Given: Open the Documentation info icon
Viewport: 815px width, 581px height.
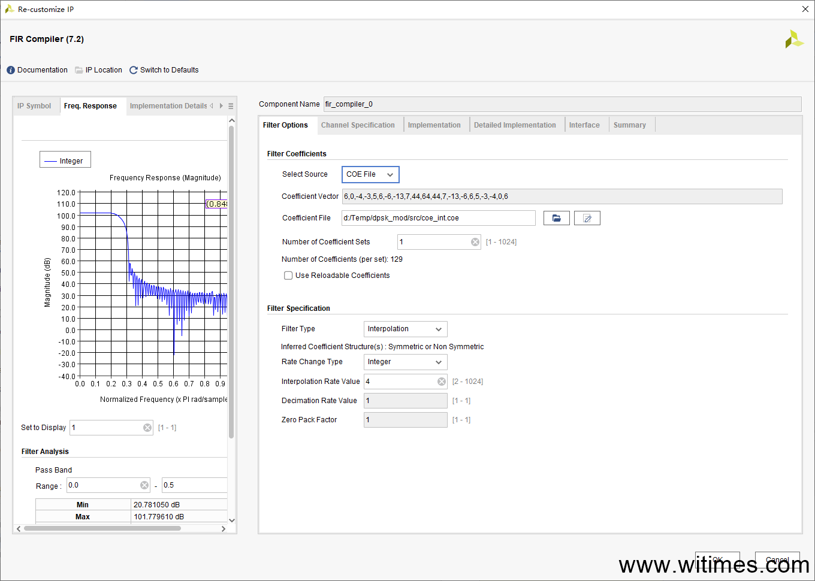Looking at the screenshot, I should pos(11,70).
